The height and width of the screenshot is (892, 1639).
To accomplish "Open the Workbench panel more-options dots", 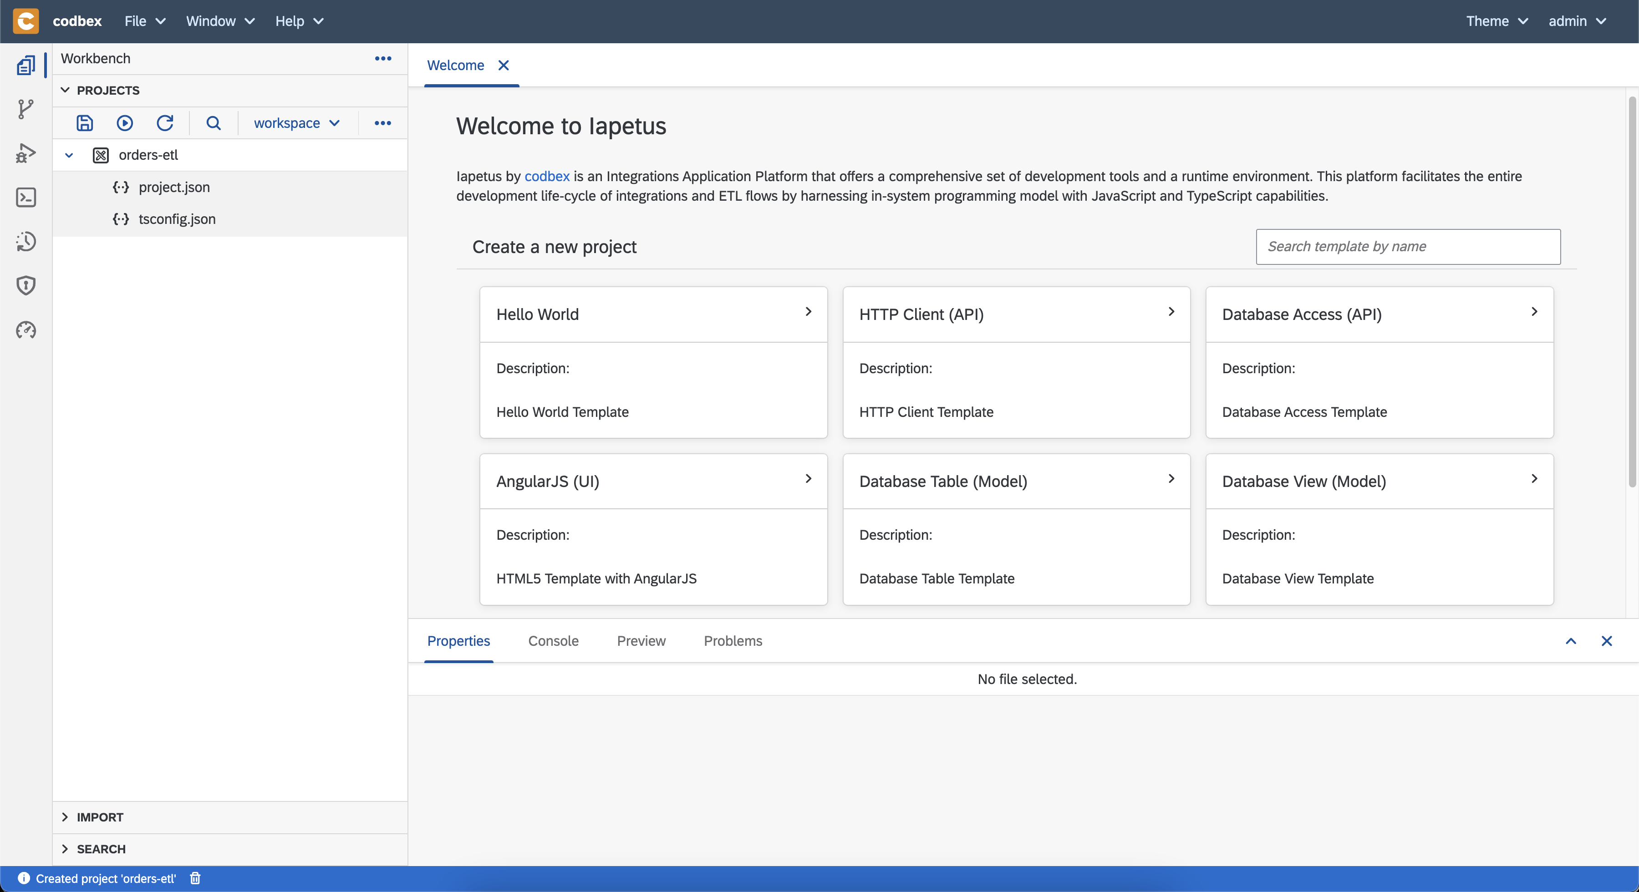I will pos(383,59).
